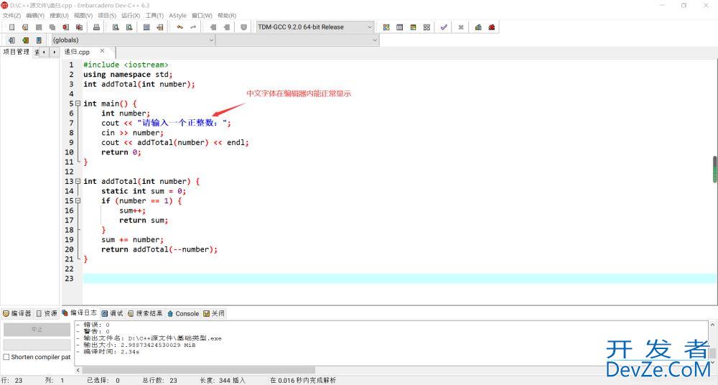
Task: Click the editor vertical scrollbar thumb
Action: point(715,169)
